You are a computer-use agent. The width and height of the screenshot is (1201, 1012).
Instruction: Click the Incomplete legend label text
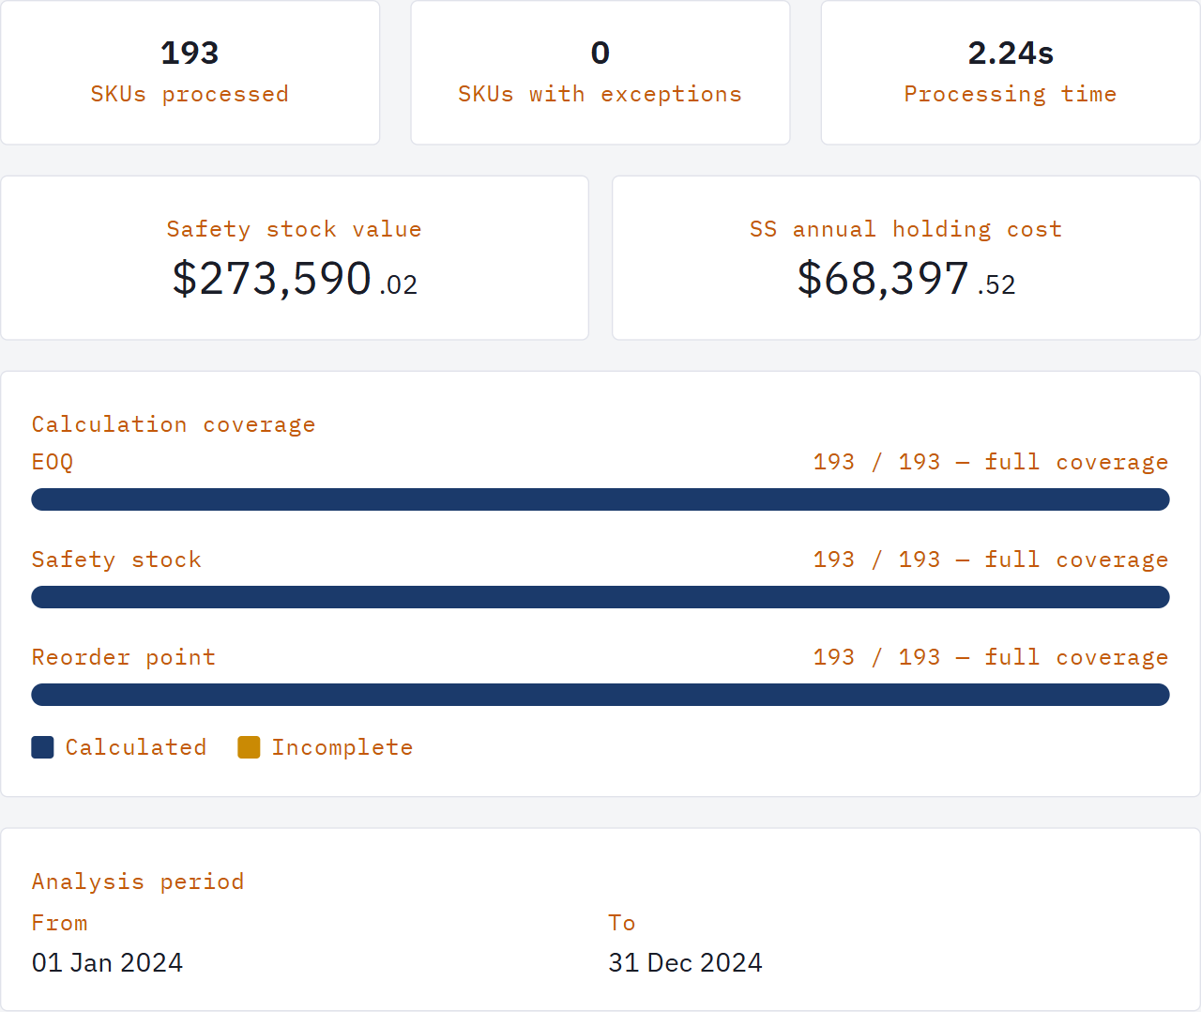coord(342,747)
